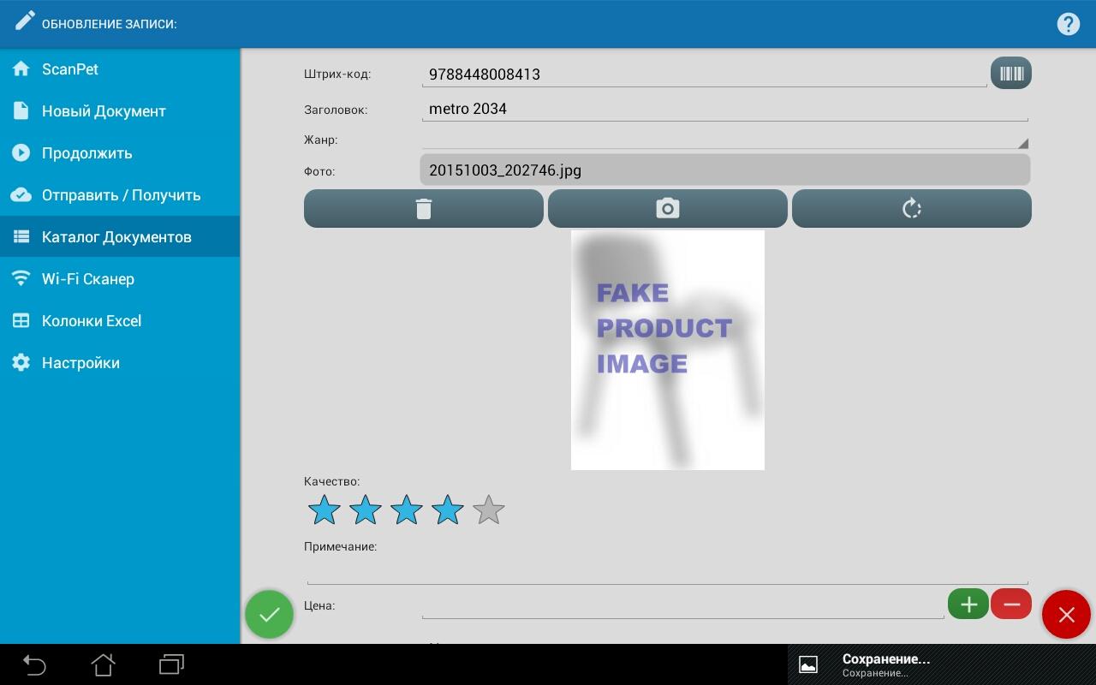Open Колонки Excel menu item

[x=120, y=321]
